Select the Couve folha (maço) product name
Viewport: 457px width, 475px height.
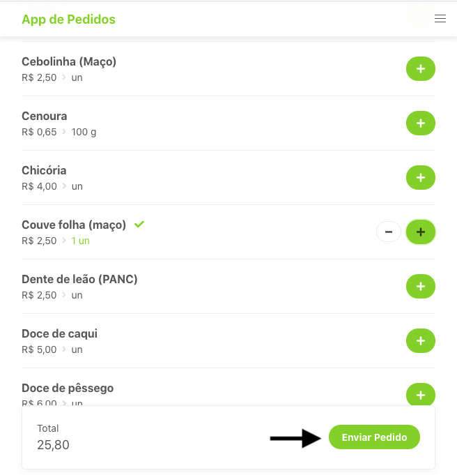pyautogui.click(x=74, y=225)
